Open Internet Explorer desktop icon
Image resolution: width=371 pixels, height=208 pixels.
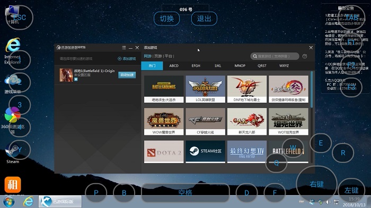tap(13, 51)
